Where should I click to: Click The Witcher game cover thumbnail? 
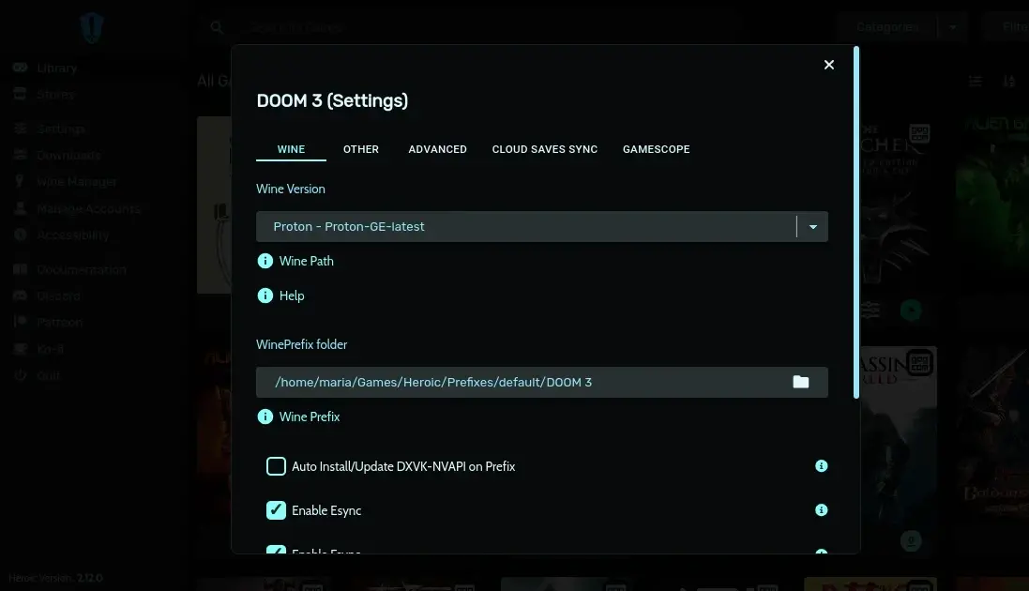899,204
